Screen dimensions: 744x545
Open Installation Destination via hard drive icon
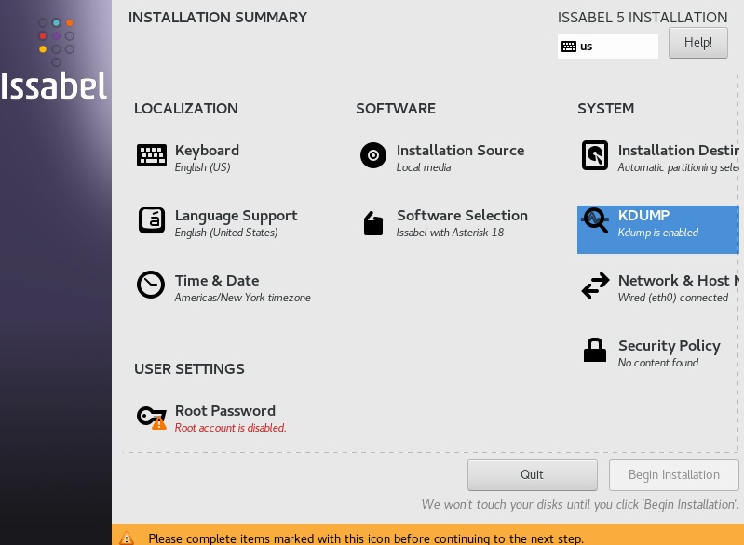pos(594,155)
